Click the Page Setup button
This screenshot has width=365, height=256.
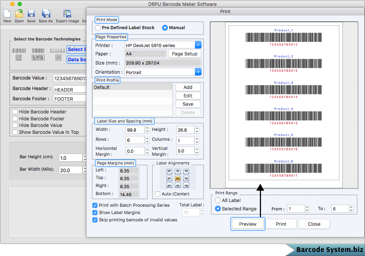(184, 54)
